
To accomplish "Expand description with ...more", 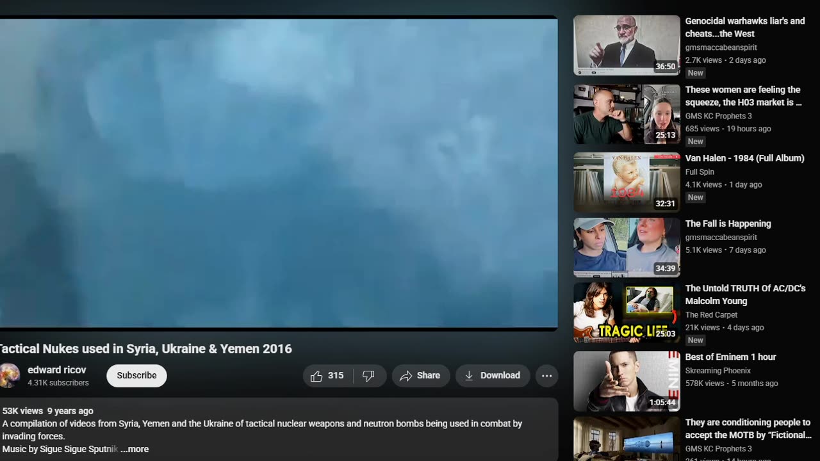I will 135,449.
